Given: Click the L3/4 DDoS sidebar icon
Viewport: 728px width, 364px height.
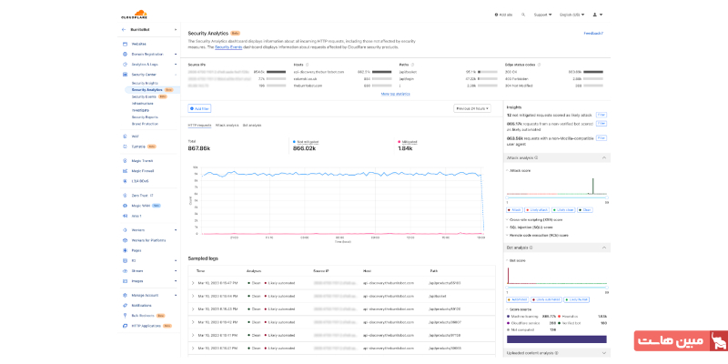Looking at the screenshot, I should point(125,181).
